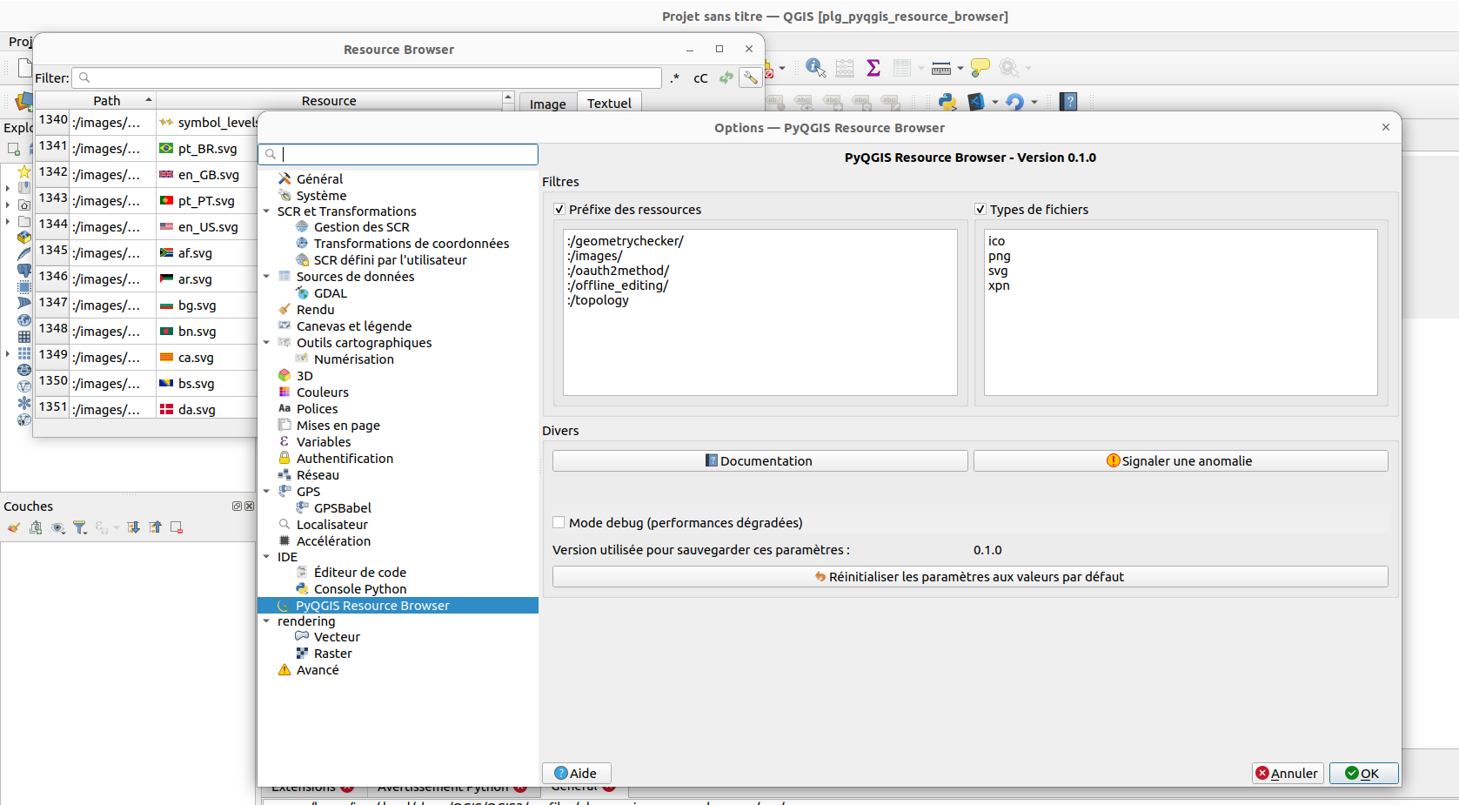
Task: Open the Measure tool dropdown arrow
Action: pos(960,68)
